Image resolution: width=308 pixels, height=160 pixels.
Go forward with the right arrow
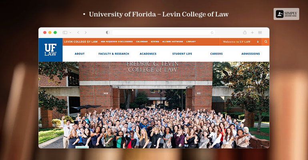click(86, 32)
